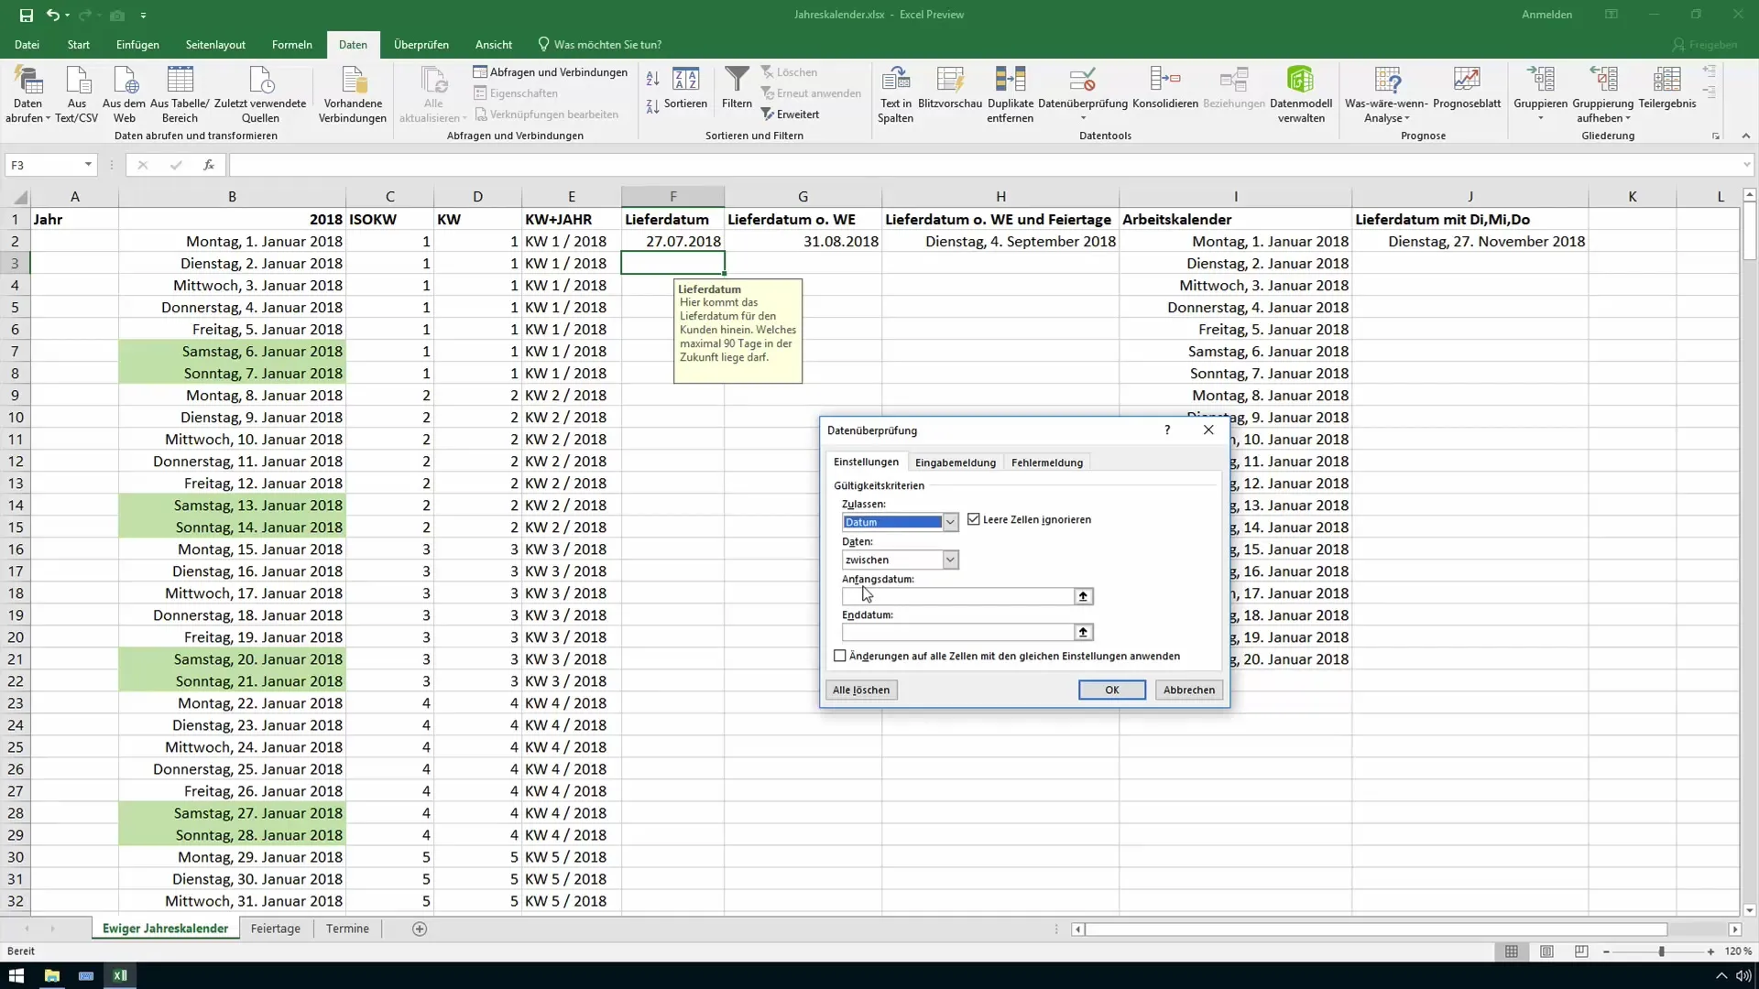Open Customize Quick Access Toolbar dropdown
This screenshot has height=989, width=1759.
(x=143, y=16)
